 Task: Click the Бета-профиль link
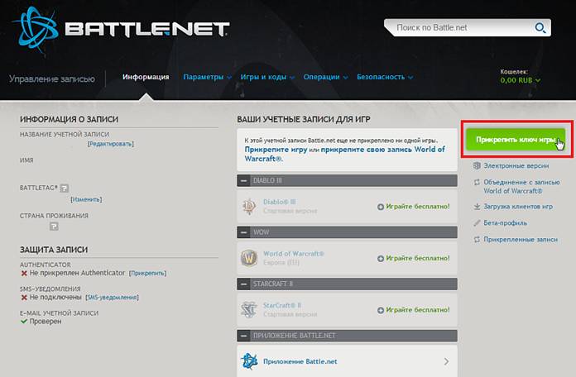pyautogui.click(x=505, y=223)
